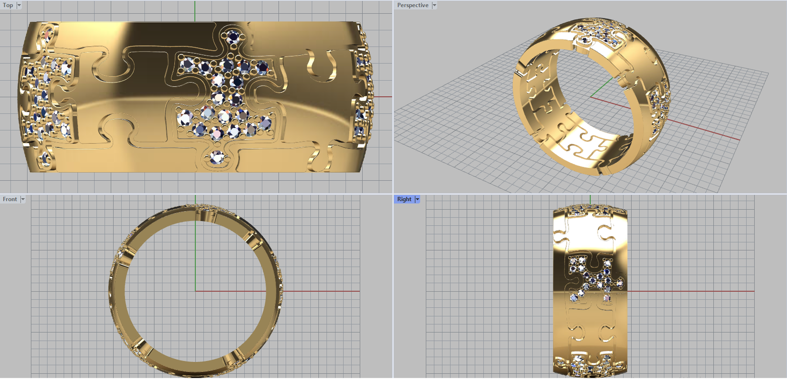Viewport: 787px width, 379px height.
Task: Expand the Right viewport menu arrow
Action: (x=418, y=199)
